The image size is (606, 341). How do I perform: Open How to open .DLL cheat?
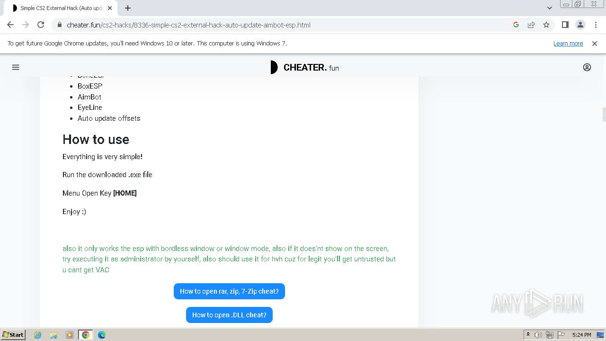(x=229, y=315)
